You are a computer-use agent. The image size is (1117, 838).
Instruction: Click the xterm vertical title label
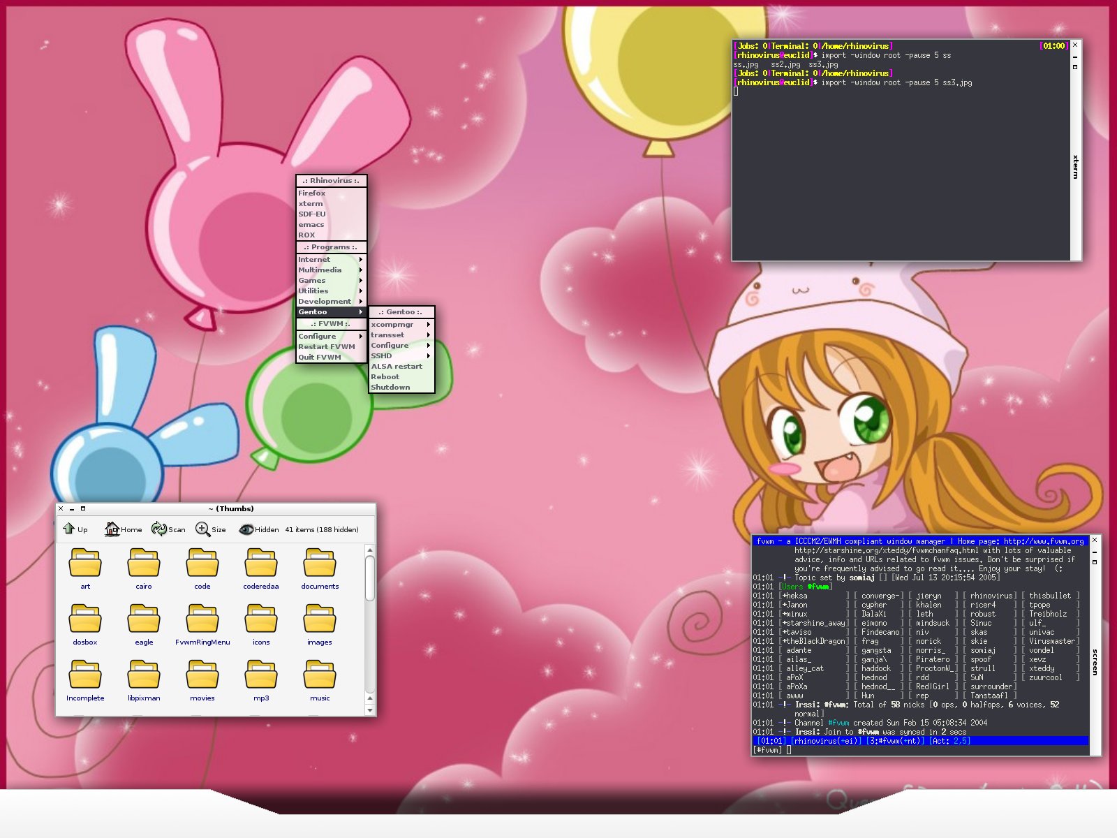(1076, 166)
